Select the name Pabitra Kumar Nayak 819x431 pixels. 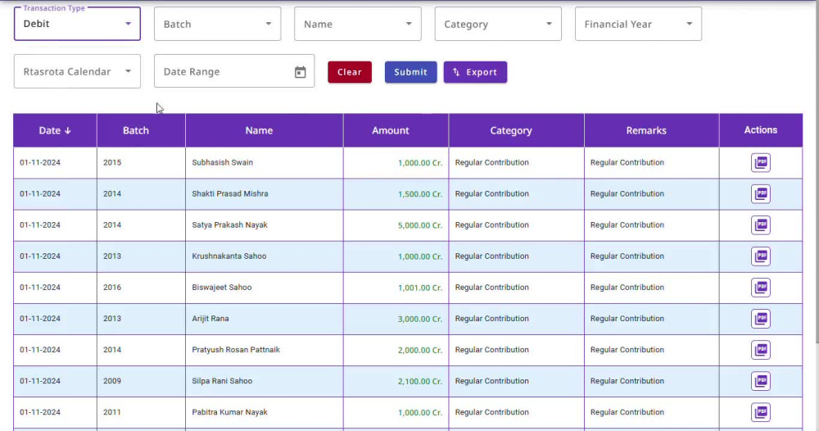229,412
